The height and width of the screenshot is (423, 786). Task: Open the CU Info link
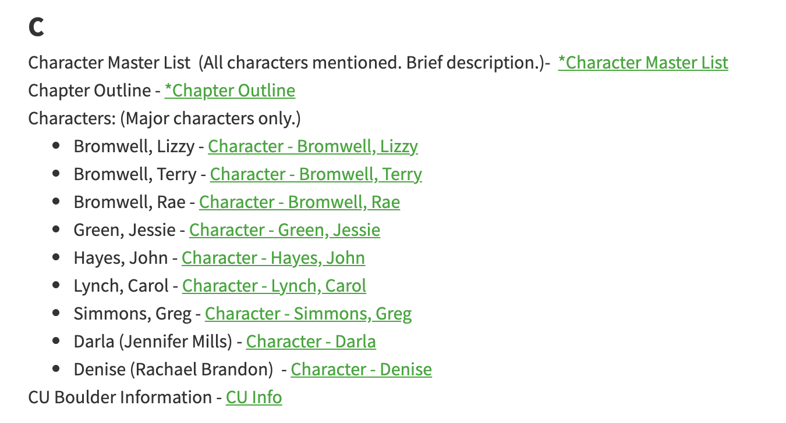click(x=254, y=397)
